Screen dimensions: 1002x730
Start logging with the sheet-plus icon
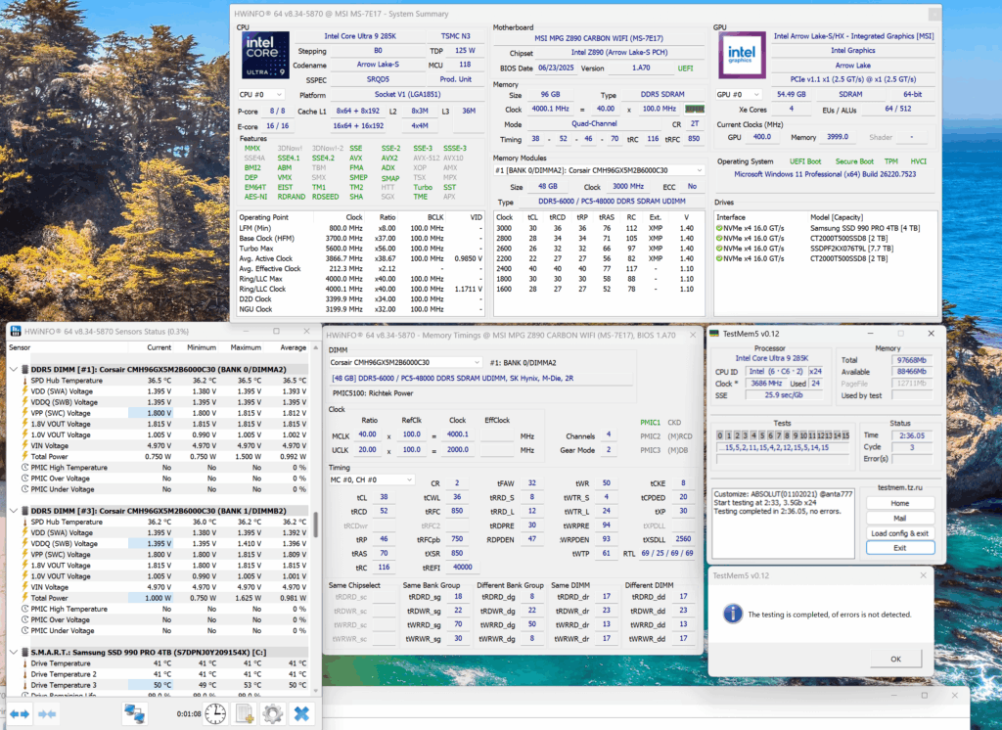245,714
